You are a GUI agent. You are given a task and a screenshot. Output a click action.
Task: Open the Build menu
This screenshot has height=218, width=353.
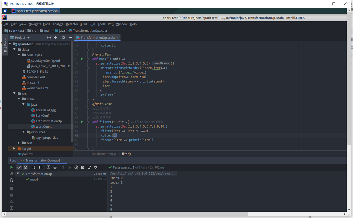pyautogui.click(x=83, y=24)
